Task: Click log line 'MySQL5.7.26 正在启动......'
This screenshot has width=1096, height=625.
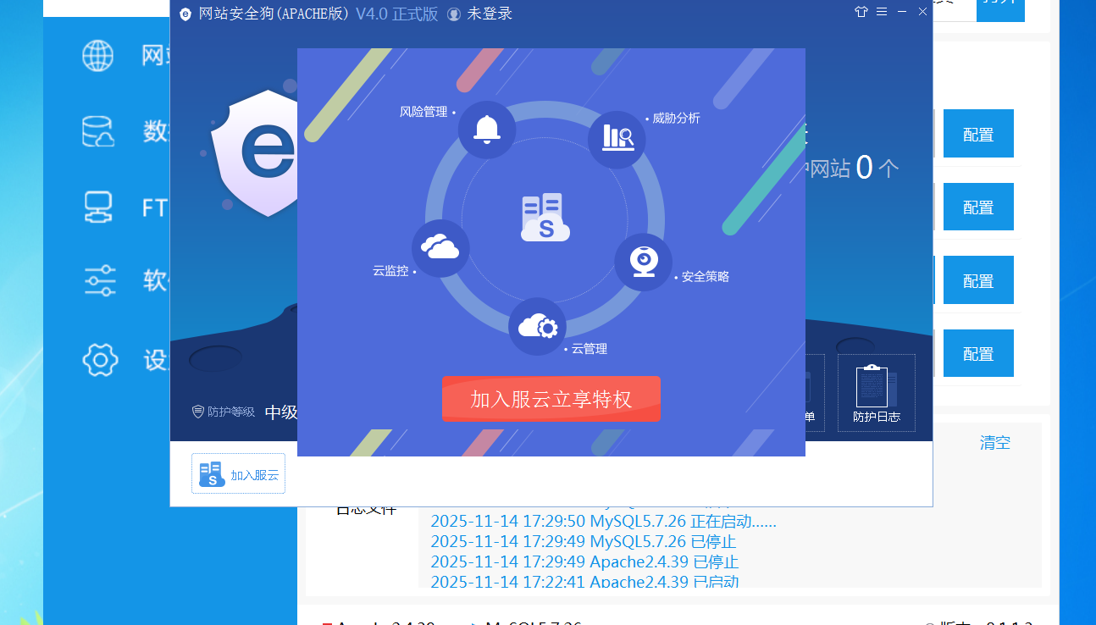Action: pos(603,521)
